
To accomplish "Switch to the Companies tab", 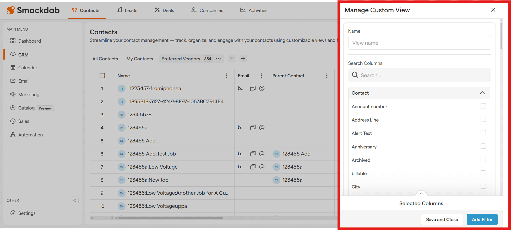I will (x=207, y=10).
